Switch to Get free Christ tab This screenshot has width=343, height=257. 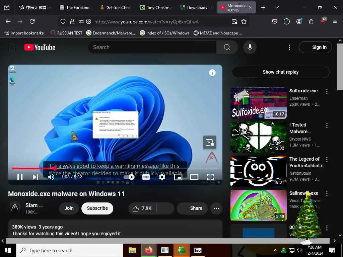116,7
